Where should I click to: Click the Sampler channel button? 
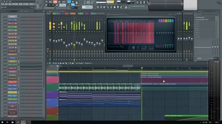tap(12, 17)
